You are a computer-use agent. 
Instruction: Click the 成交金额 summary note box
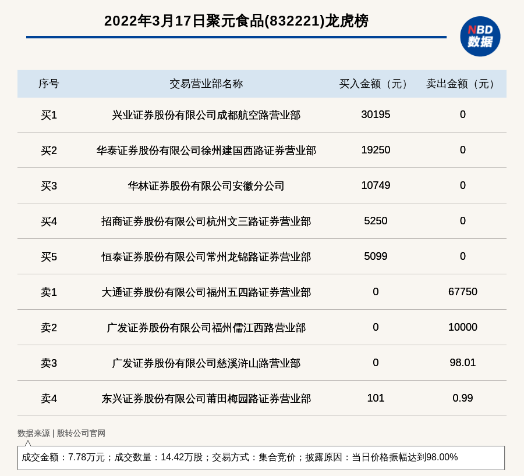coord(261,457)
